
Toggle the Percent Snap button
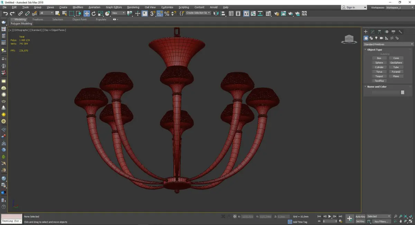pos(167,13)
